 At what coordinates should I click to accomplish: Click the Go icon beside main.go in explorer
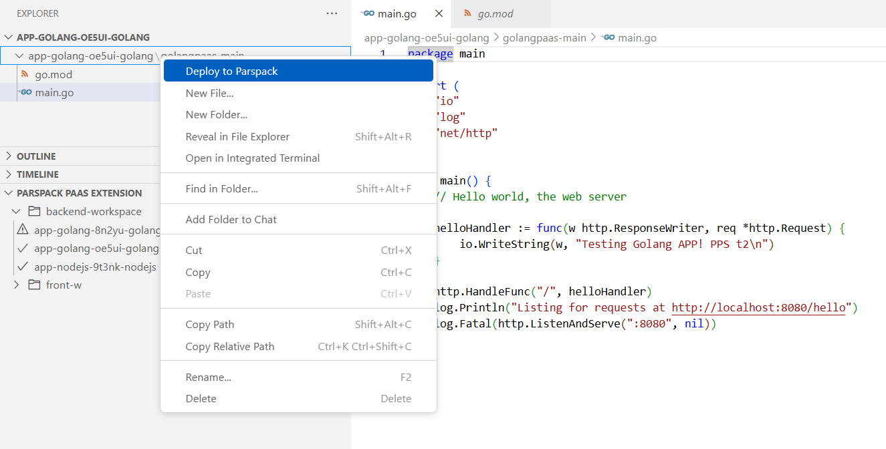tap(25, 92)
